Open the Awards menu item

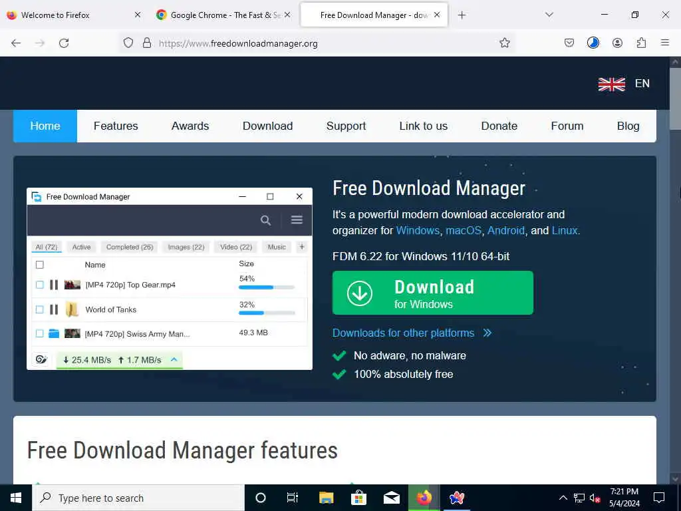(x=190, y=126)
